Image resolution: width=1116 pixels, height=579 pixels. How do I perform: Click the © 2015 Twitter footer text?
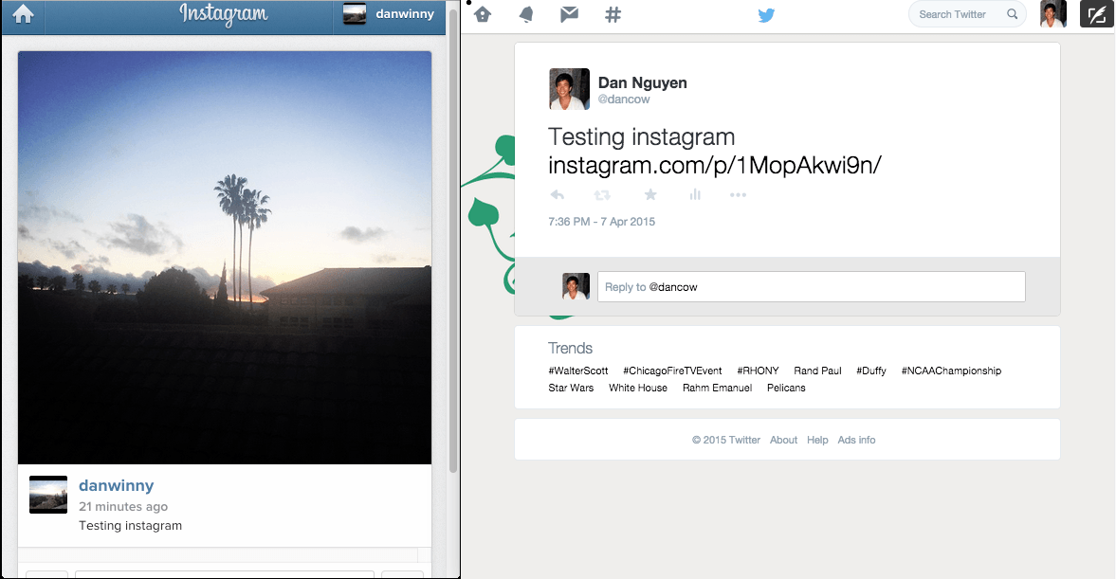click(726, 441)
